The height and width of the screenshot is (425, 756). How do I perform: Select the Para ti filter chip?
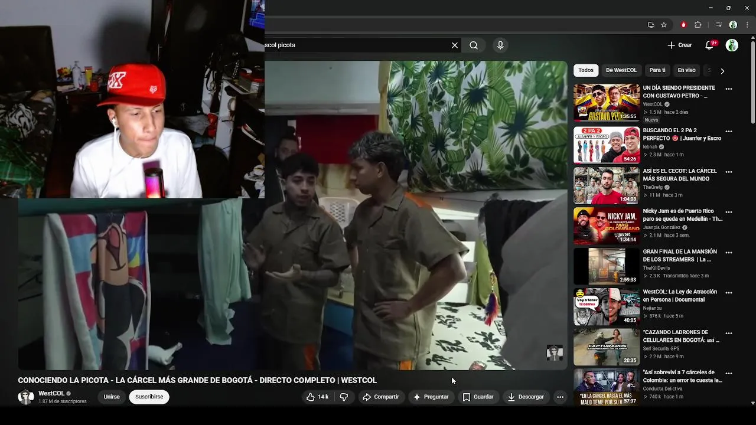657,70
